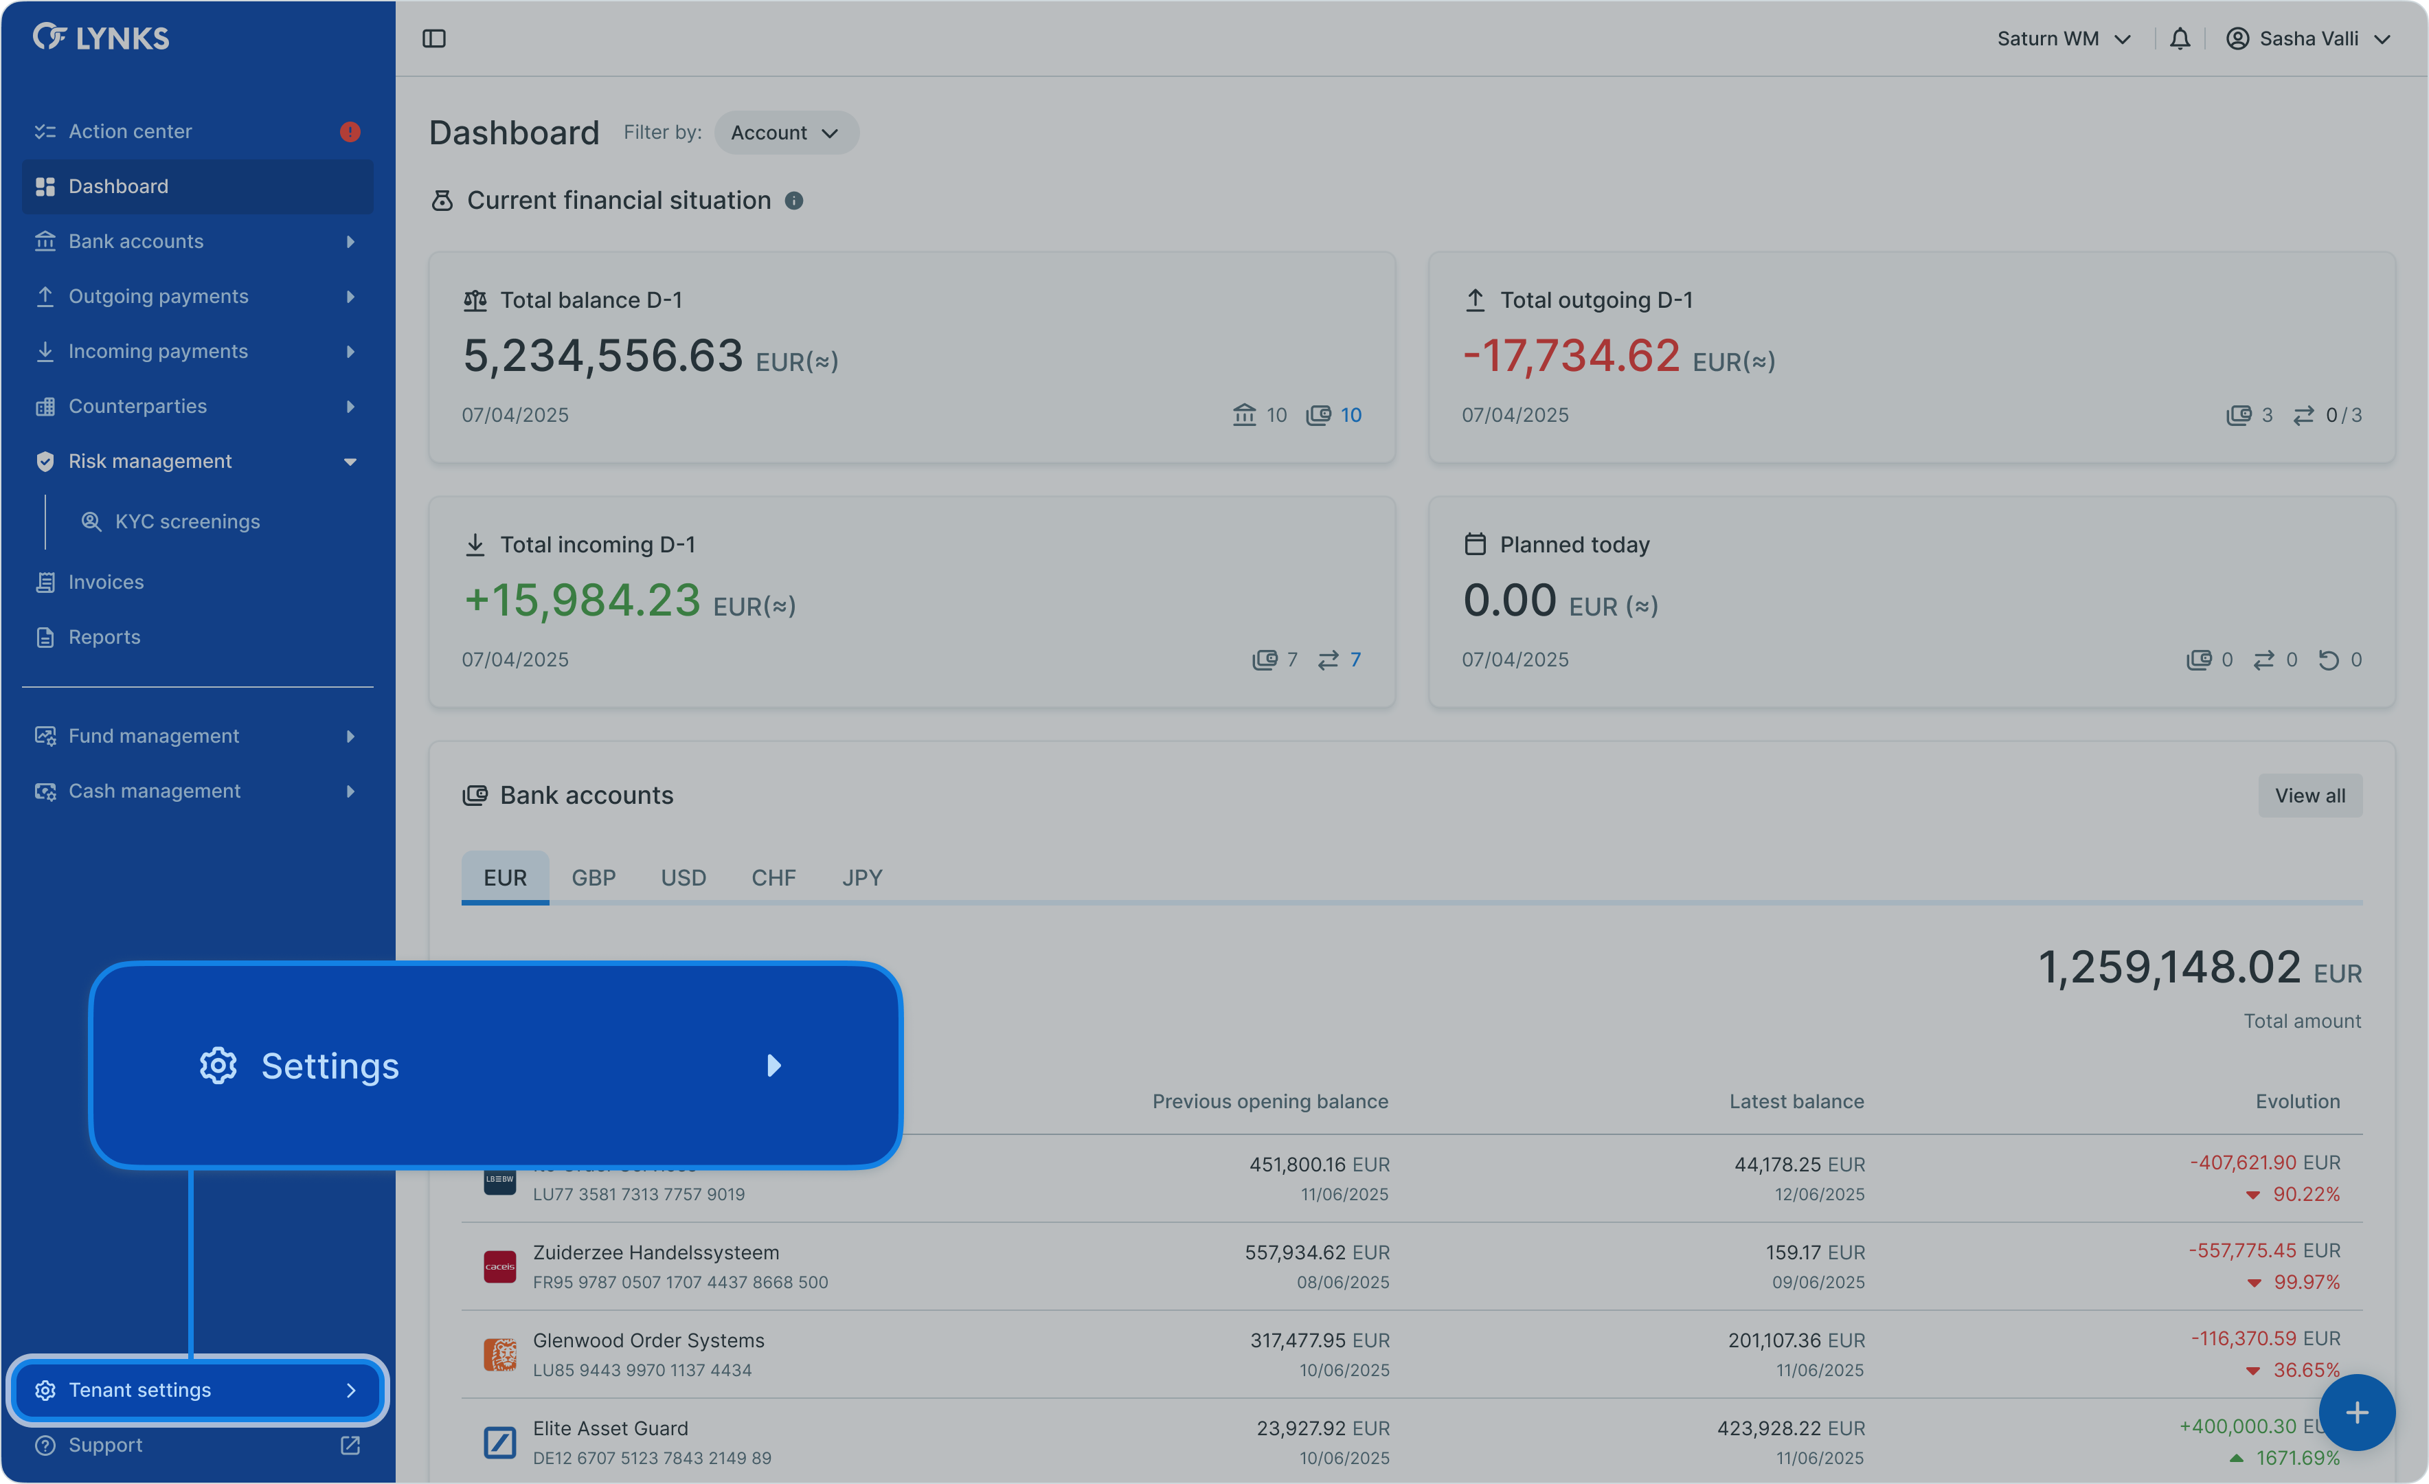The image size is (2429, 1484).
Task: Click the LYNKS logo
Action: (x=100, y=38)
